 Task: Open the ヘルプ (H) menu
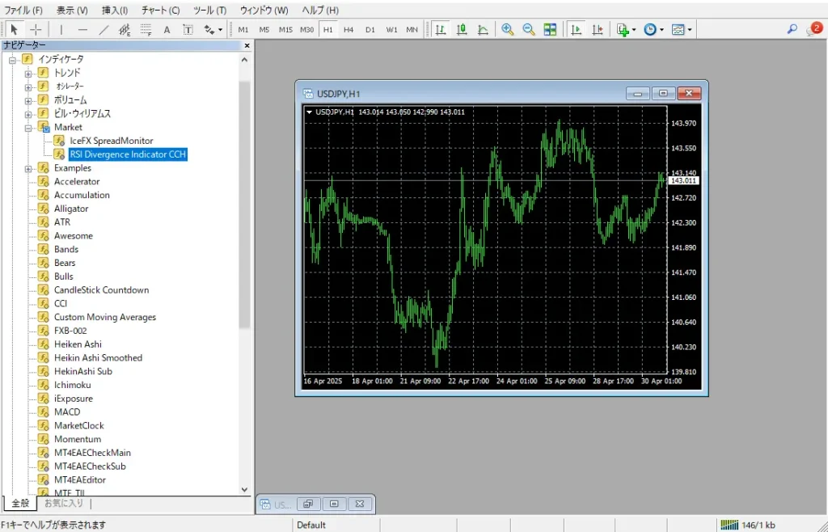tap(320, 10)
